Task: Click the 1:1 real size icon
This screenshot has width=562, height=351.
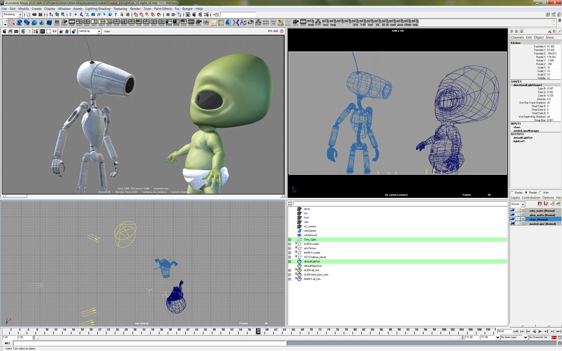Action: click(x=54, y=31)
